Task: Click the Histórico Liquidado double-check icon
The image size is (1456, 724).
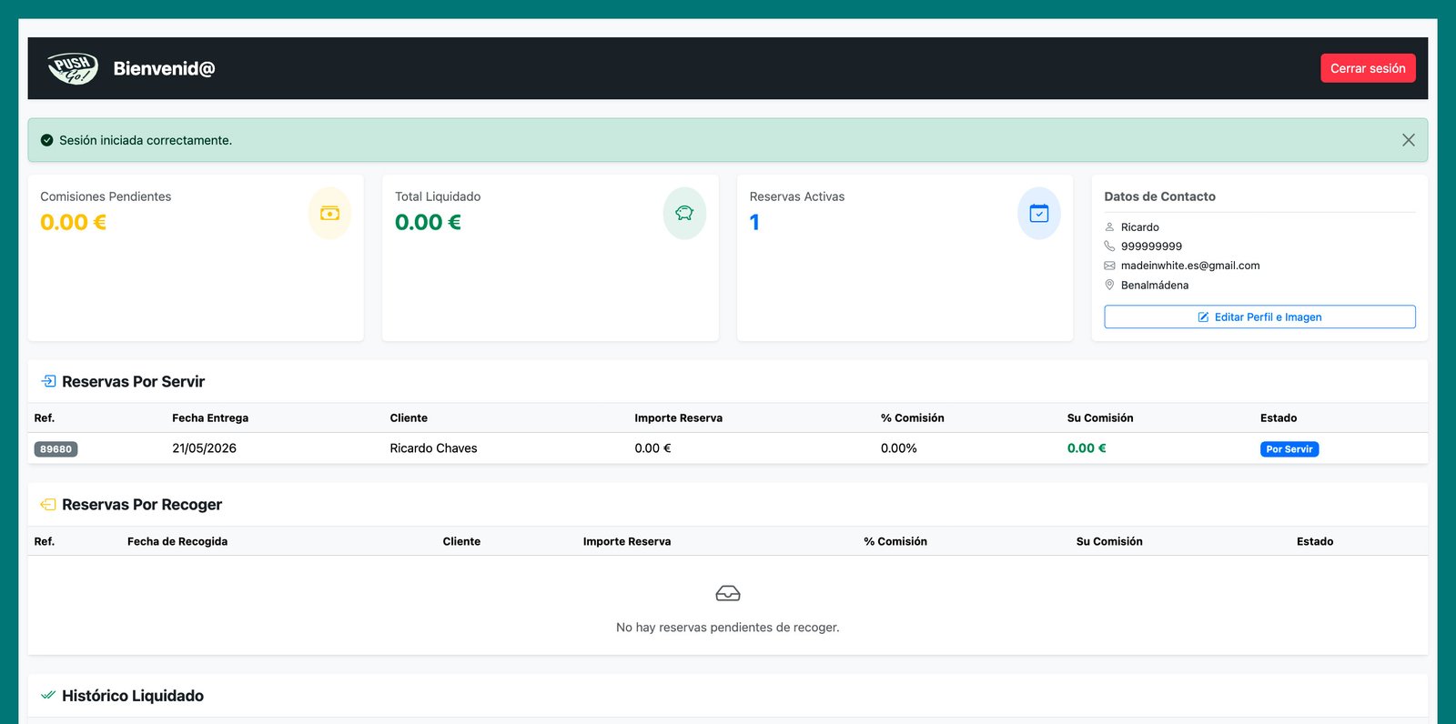Action: pyautogui.click(x=48, y=696)
